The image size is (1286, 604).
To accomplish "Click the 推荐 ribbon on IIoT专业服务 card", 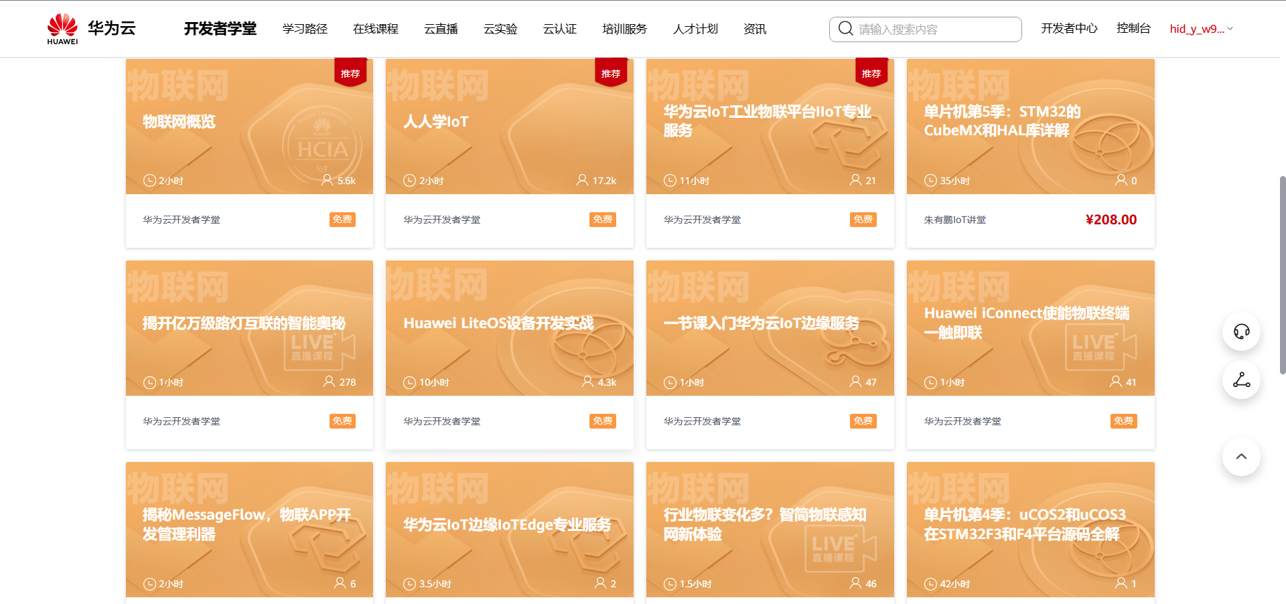I will coord(871,72).
